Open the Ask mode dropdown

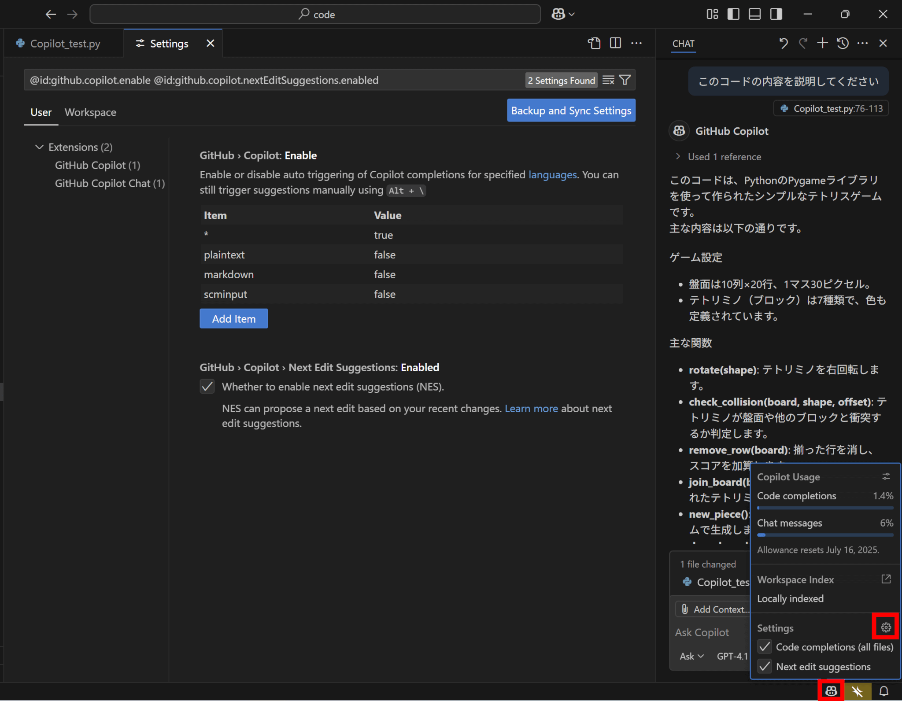(x=691, y=656)
